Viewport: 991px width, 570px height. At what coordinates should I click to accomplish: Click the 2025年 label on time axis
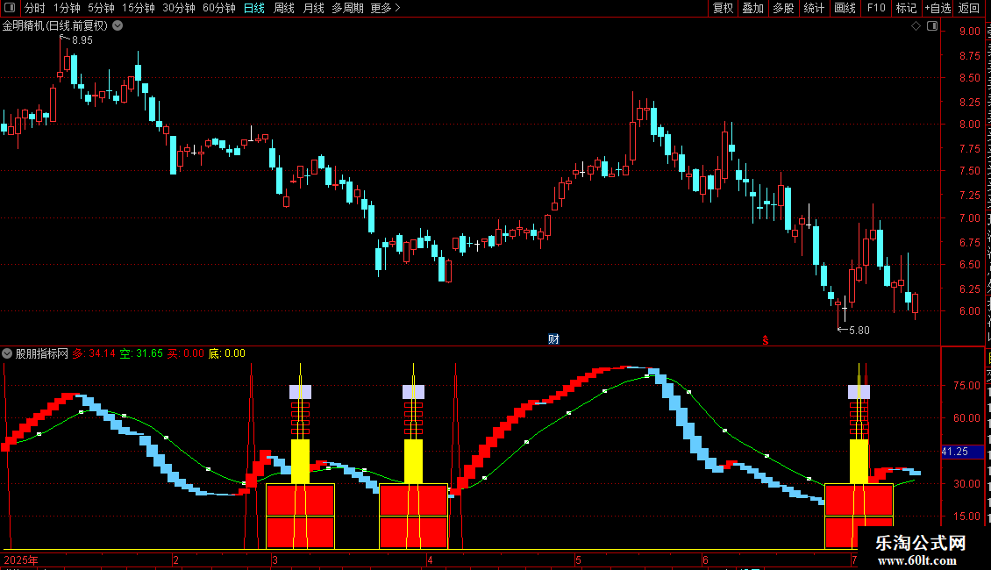coord(21,559)
